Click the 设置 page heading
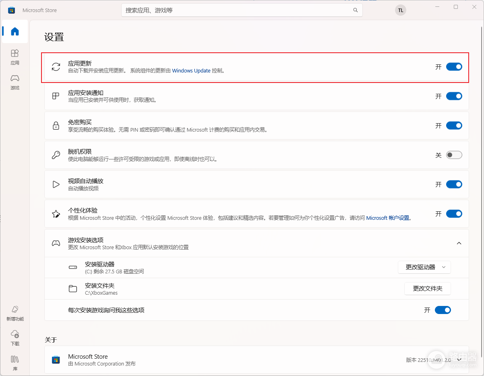This screenshot has width=484, height=376. (54, 37)
